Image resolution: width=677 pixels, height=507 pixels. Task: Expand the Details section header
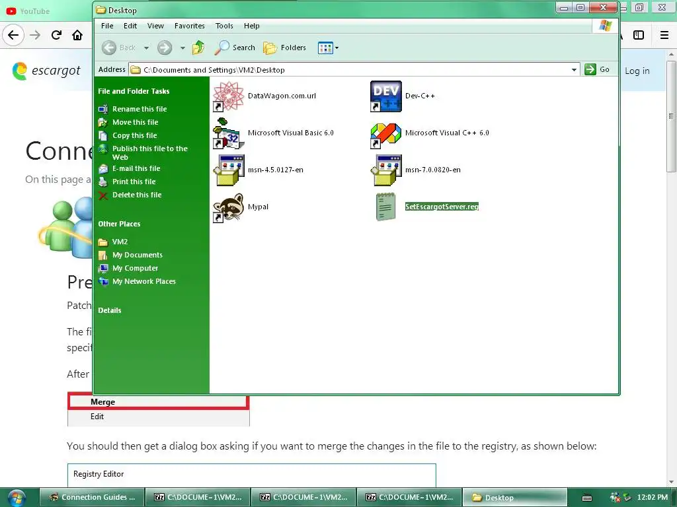(110, 310)
